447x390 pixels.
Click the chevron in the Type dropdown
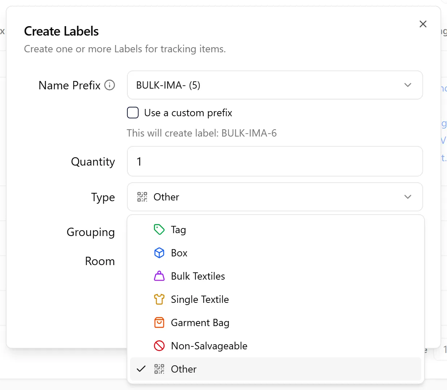point(408,197)
